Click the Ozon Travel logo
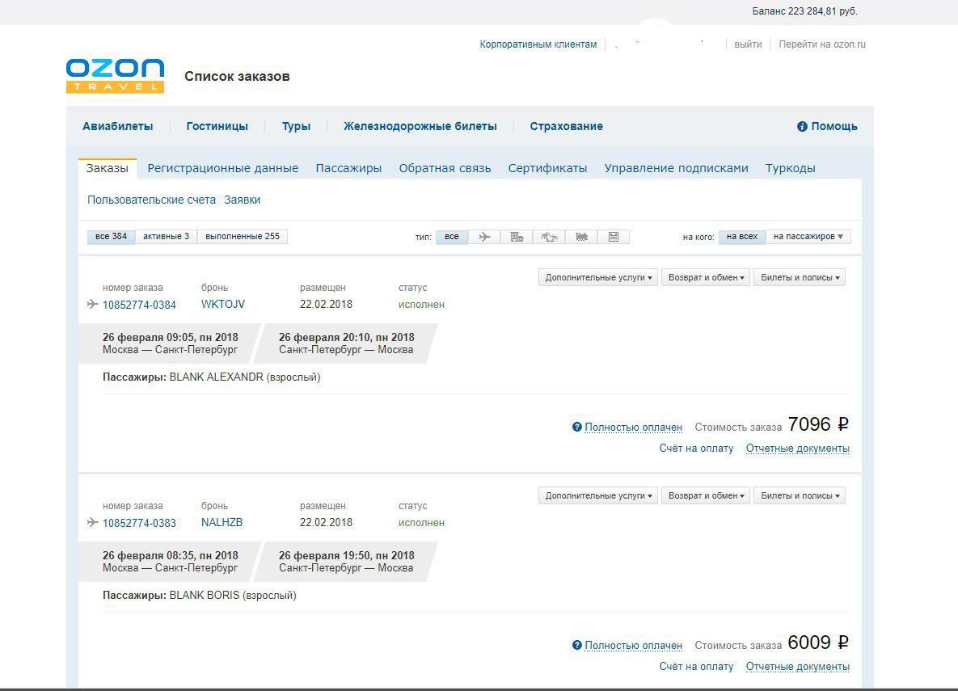This screenshot has height=691, width=958. coord(115,76)
